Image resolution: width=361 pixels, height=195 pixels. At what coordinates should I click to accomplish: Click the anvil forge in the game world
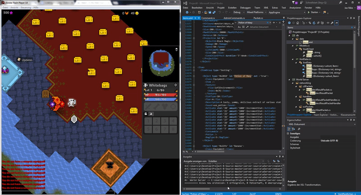(x=110, y=165)
